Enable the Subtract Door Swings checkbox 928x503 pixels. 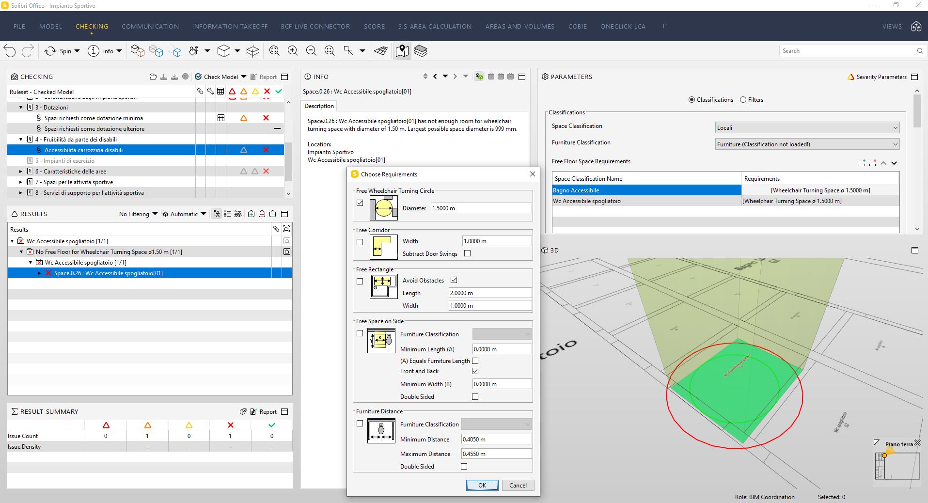(468, 253)
